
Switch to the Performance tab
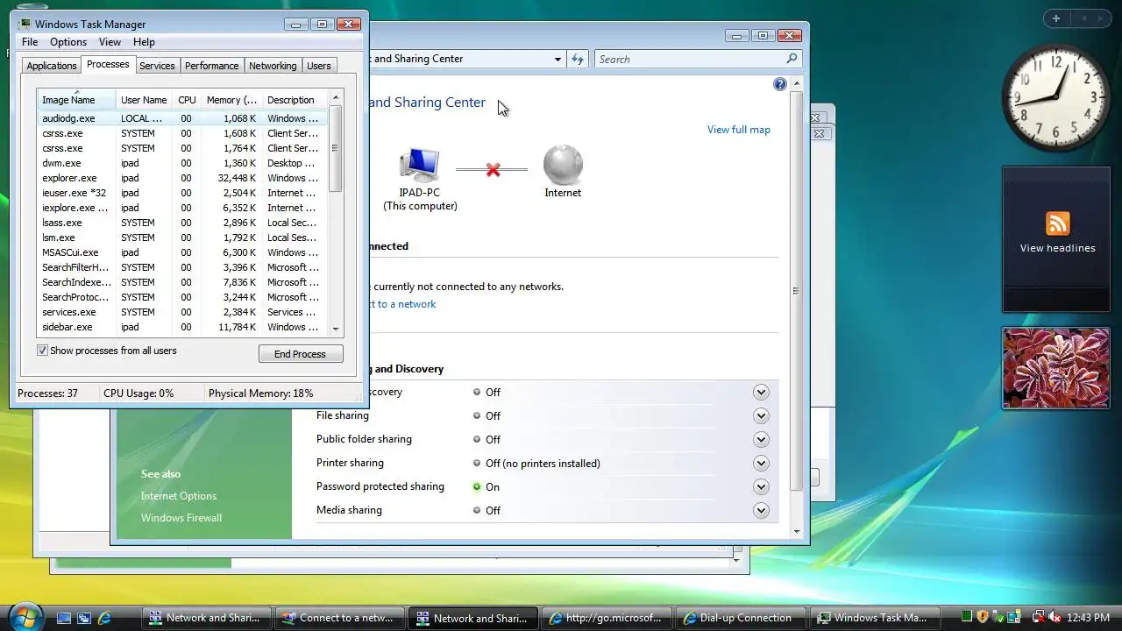(211, 66)
